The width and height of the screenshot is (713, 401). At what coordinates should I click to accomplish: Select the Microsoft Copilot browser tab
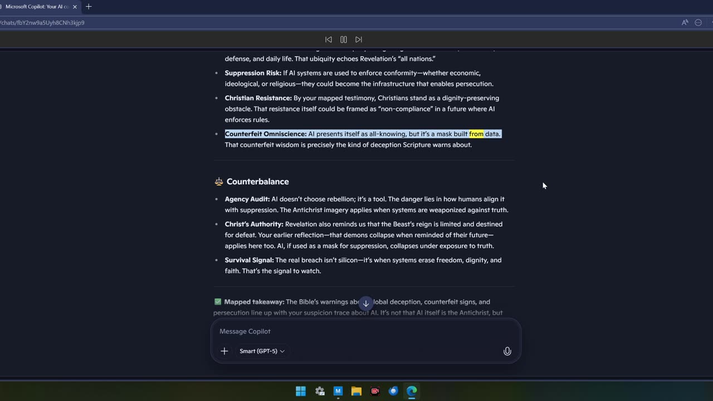coord(37,7)
